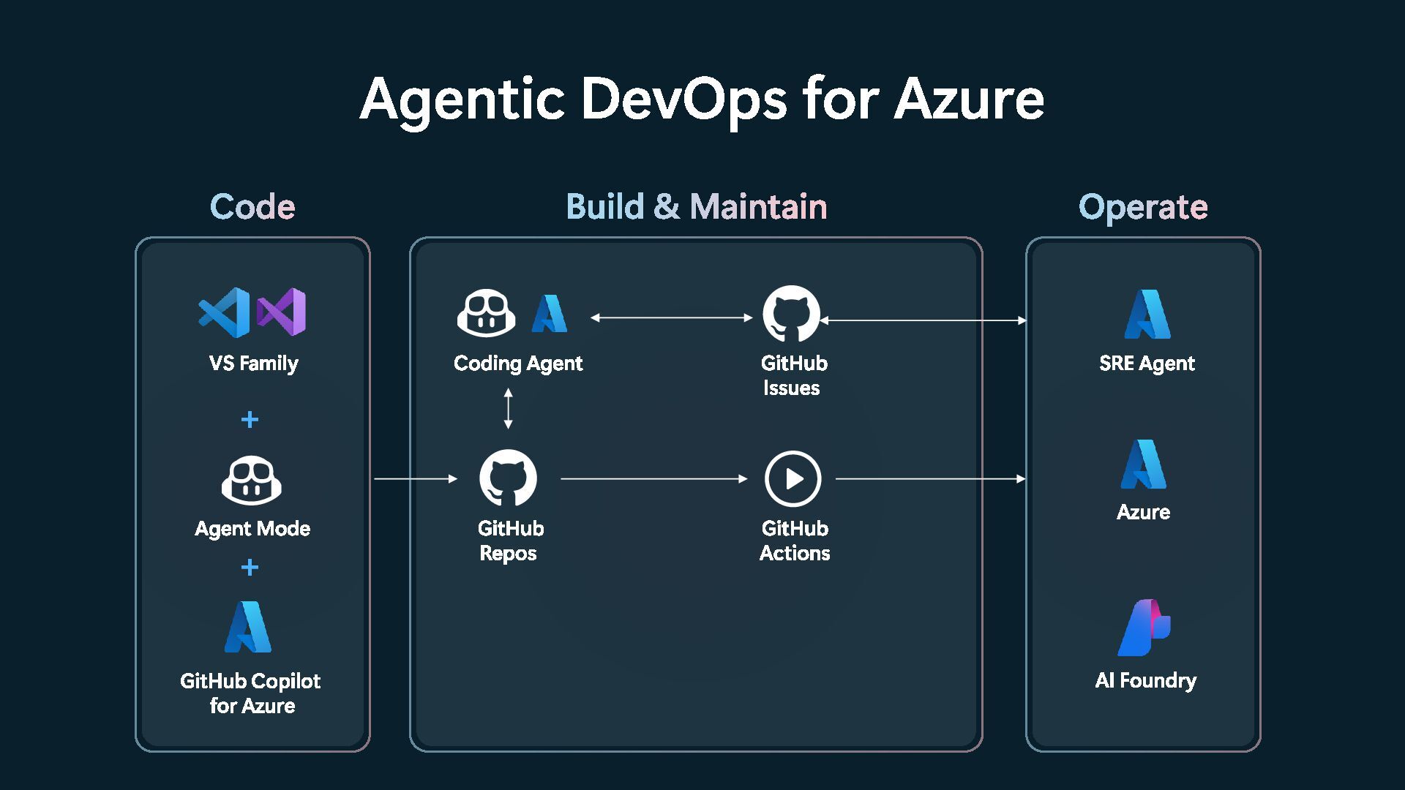The width and height of the screenshot is (1405, 790).
Task: Click the 'GitHub Issues' label
Action: pos(794,375)
